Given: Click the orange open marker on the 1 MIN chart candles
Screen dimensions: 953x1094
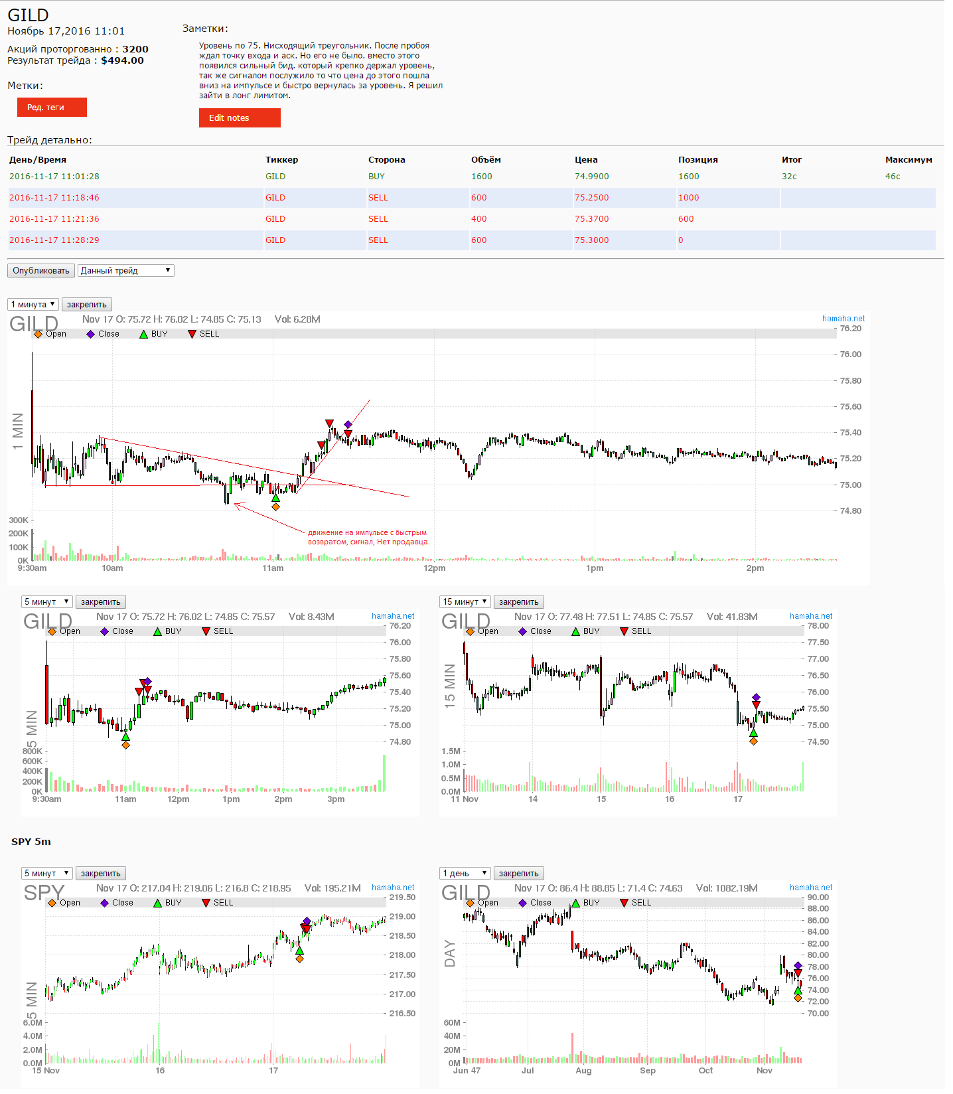Looking at the screenshot, I should [275, 507].
